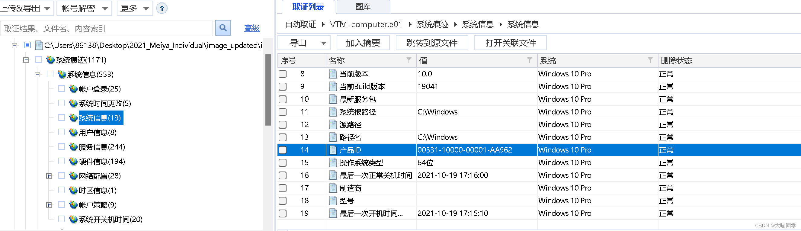Open the 帐号解密 dropdown
Viewport: 801px width, 231px height.
tap(84, 8)
